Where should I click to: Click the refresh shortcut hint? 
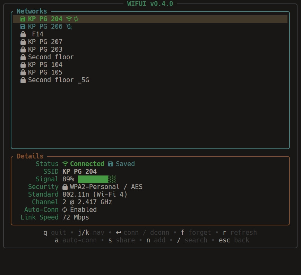tap(240, 233)
